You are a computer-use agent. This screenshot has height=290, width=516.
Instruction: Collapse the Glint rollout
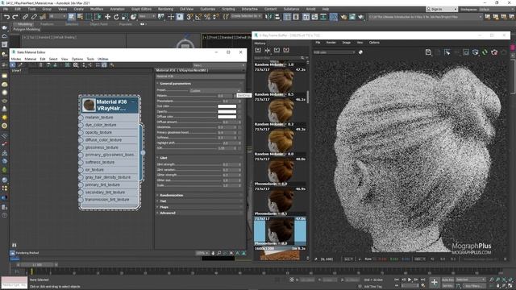[200, 158]
